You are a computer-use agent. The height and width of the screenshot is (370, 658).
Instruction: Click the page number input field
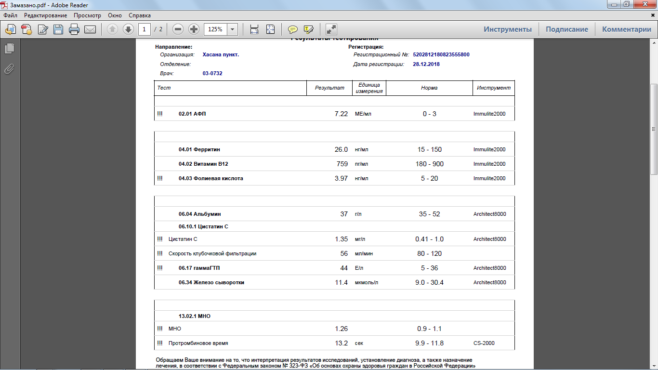[x=144, y=29]
